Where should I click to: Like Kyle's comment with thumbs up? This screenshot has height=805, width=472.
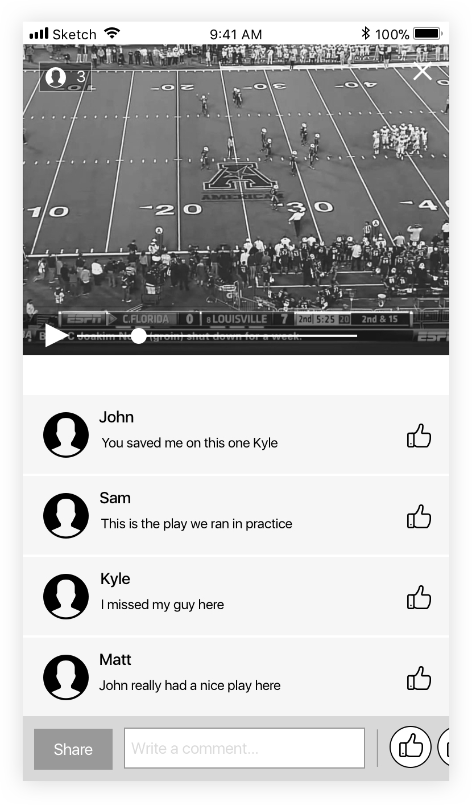(x=419, y=598)
